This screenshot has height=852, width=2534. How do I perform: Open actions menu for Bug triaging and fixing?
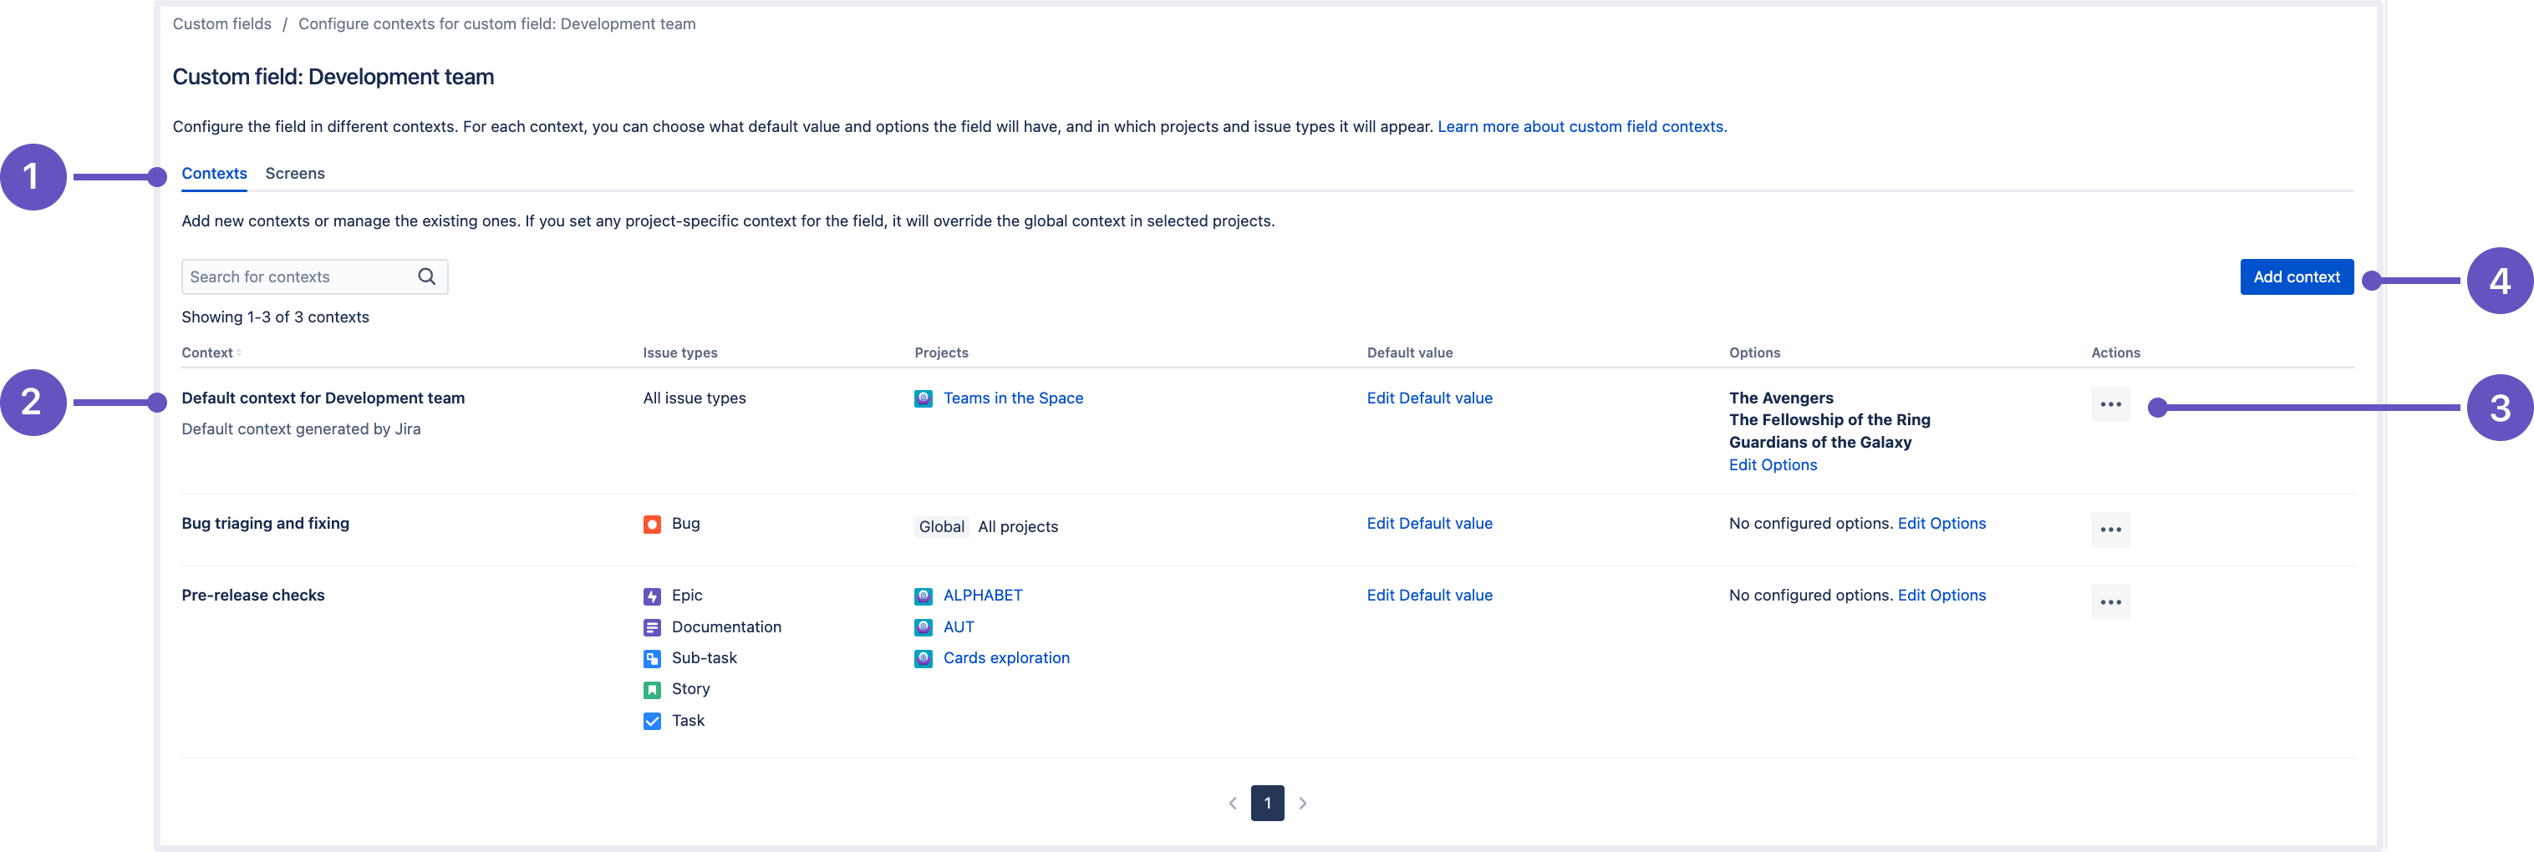[2110, 530]
